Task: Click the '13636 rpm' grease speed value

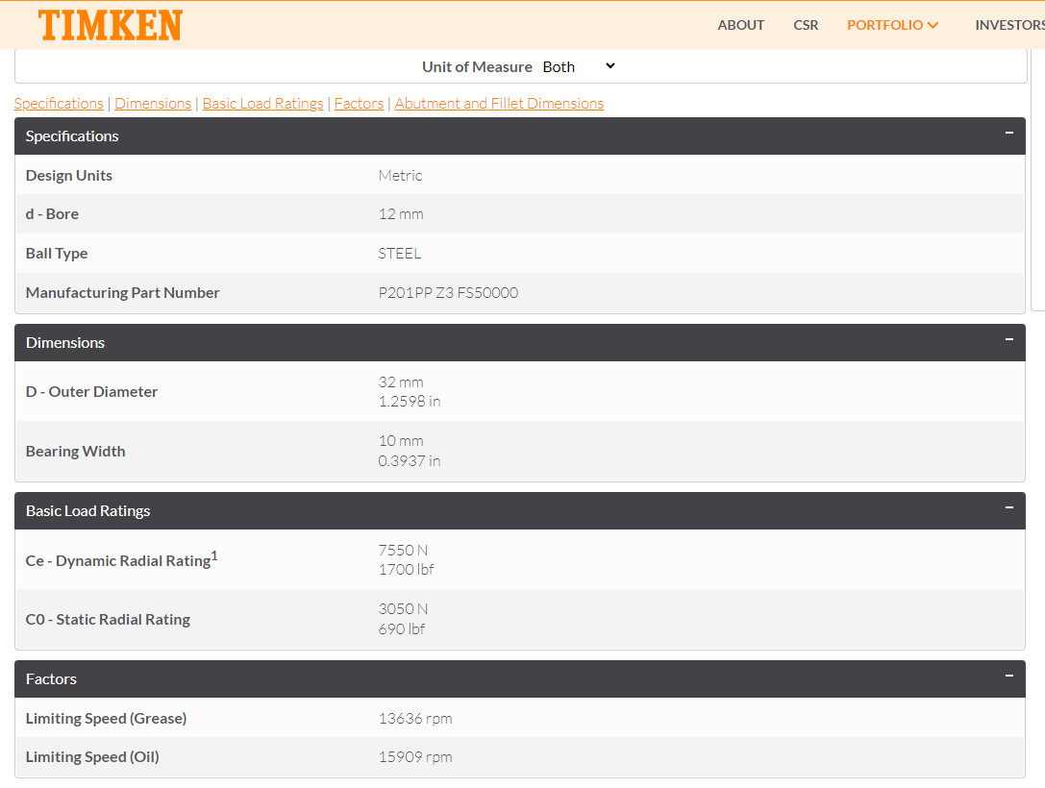Action: pos(415,718)
